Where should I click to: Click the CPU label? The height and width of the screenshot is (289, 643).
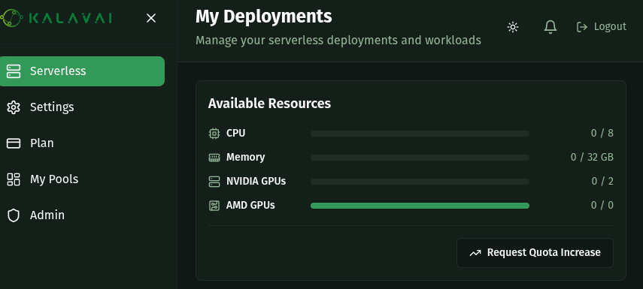click(236, 133)
